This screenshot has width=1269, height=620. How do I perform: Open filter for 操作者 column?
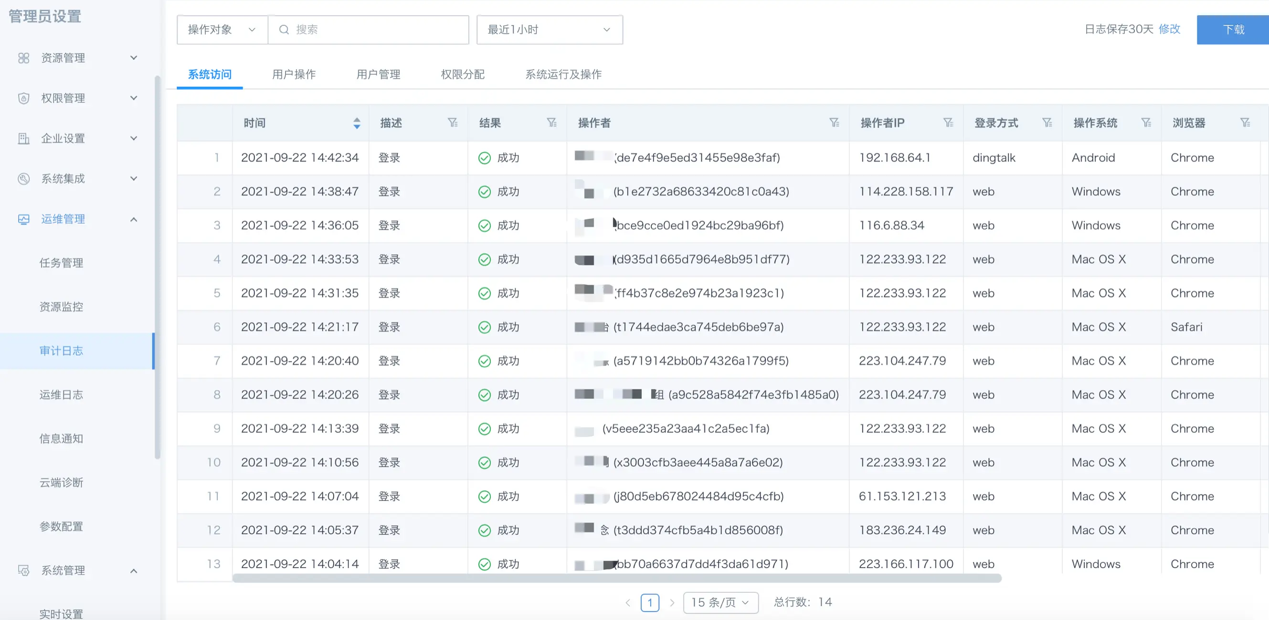[x=834, y=123]
